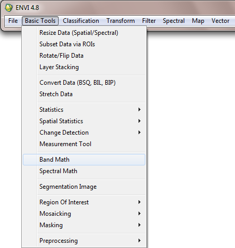The height and width of the screenshot is (248, 235).
Task: Choose Segmentation Image
Action: tap(84, 187)
